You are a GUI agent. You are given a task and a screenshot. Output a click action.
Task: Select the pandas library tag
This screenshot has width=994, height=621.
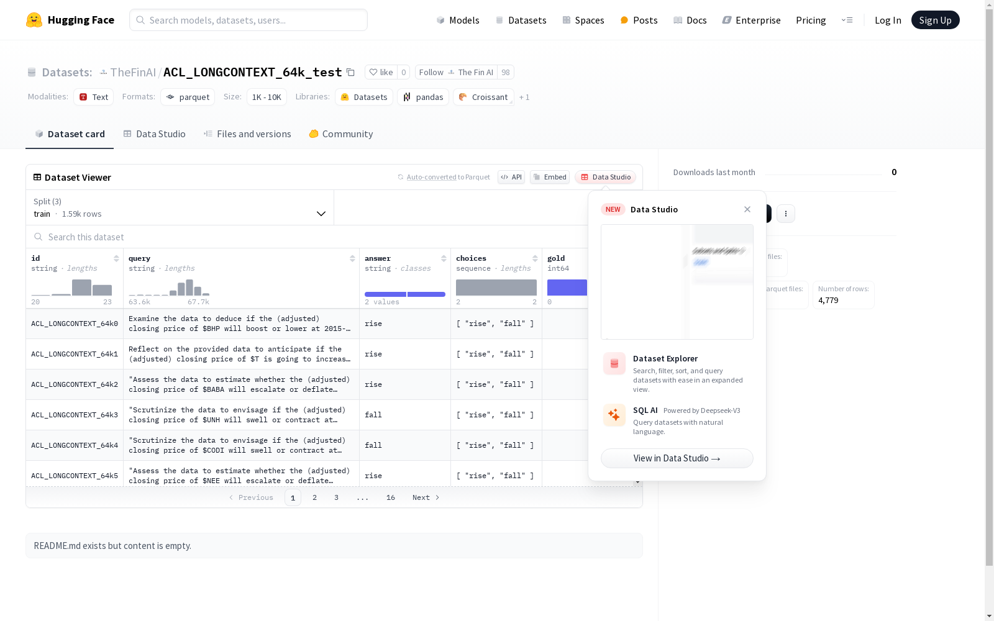pos(423,97)
